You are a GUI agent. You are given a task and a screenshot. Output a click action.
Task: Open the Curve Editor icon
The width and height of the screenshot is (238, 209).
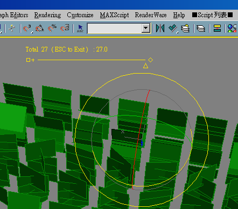217,28
